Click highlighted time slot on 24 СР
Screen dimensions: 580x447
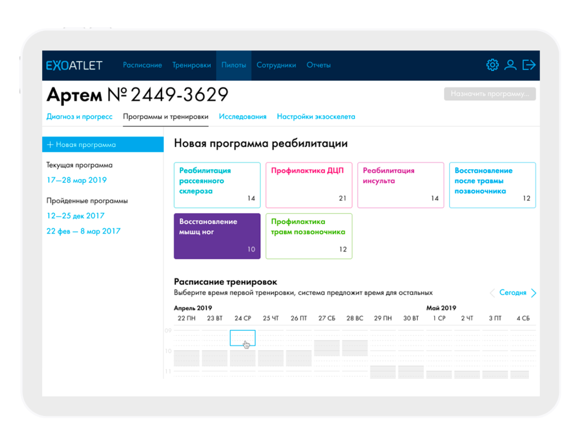243,338
